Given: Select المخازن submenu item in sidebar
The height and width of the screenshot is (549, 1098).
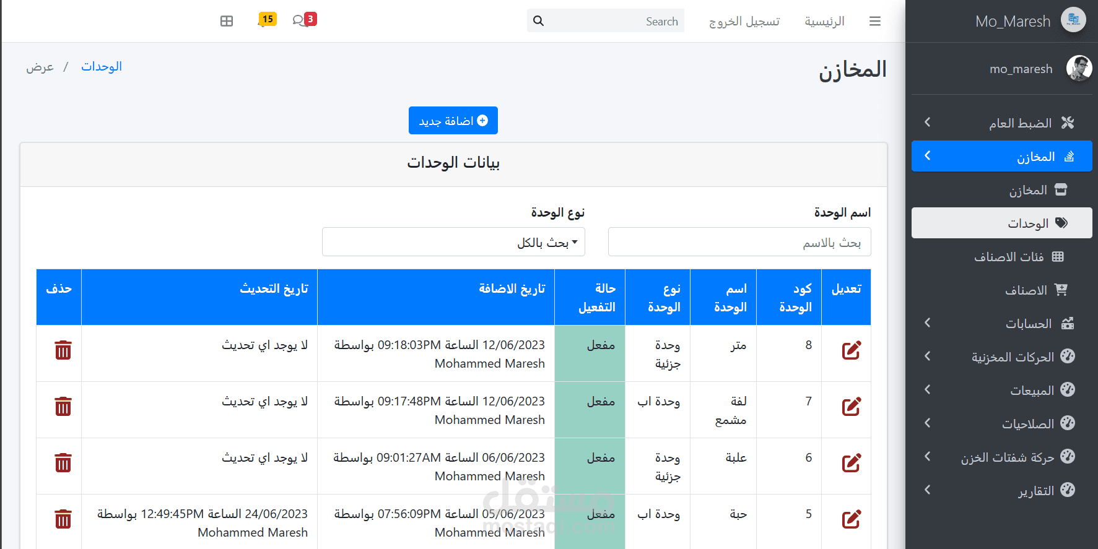Looking at the screenshot, I should tap(1002, 189).
